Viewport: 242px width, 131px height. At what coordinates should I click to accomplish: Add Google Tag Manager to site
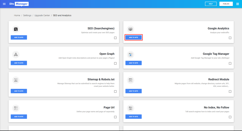(x=134, y=63)
